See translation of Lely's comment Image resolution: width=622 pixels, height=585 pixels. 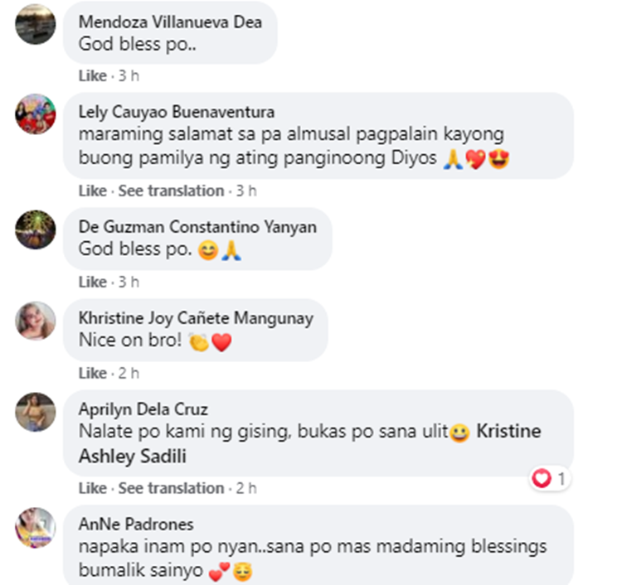pyautogui.click(x=171, y=191)
